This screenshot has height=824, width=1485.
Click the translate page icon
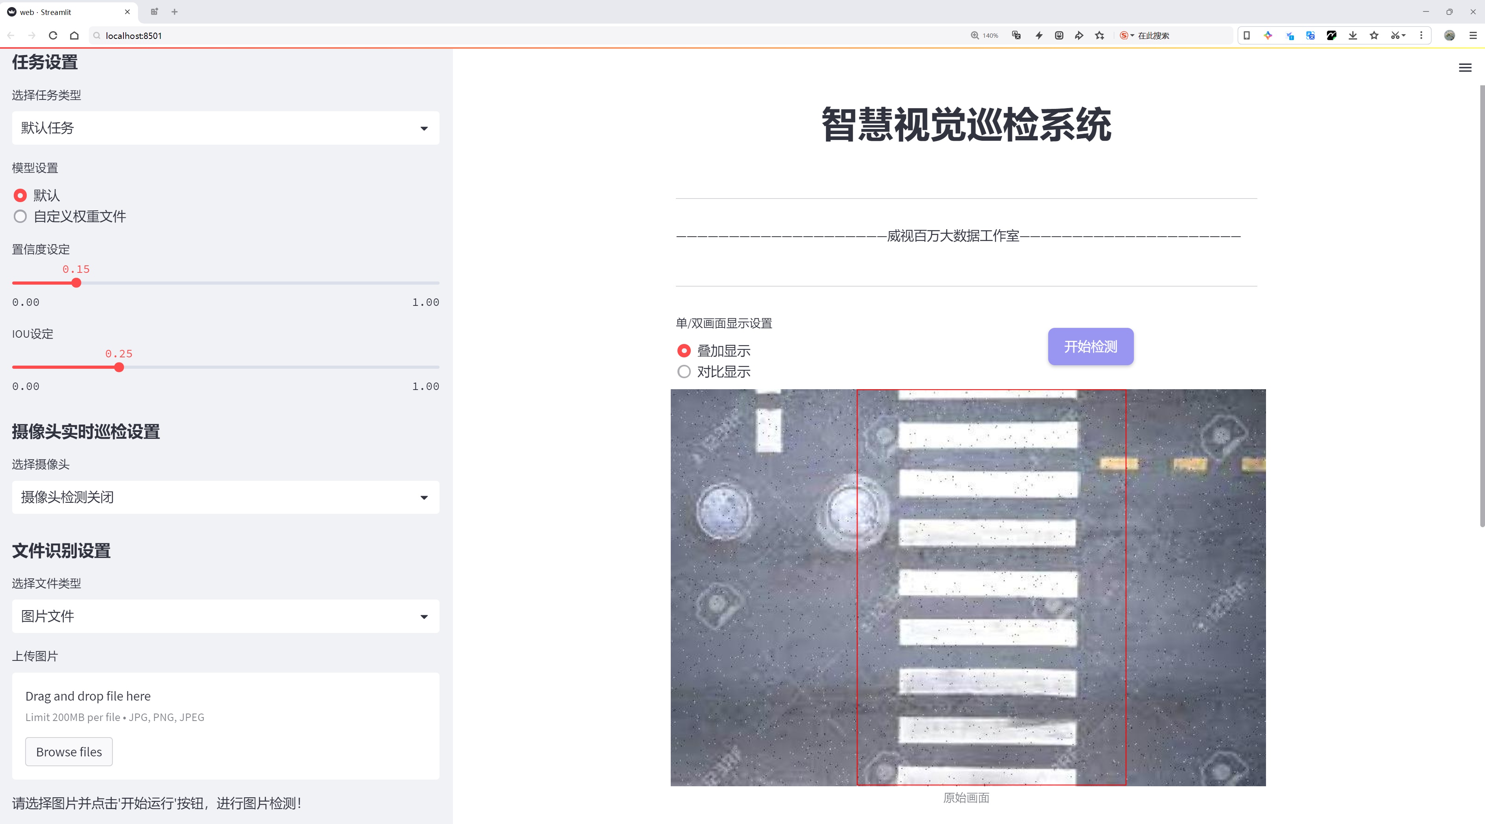[x=1016, y=36]
